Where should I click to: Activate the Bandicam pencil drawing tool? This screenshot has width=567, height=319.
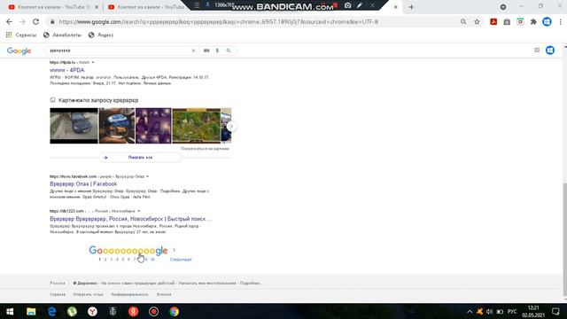click(360, 5)
